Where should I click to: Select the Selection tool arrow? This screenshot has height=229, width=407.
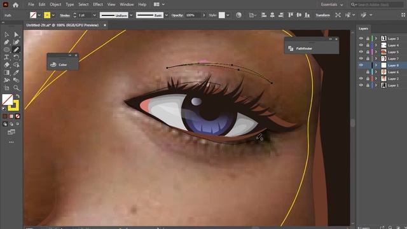(6, 34)
